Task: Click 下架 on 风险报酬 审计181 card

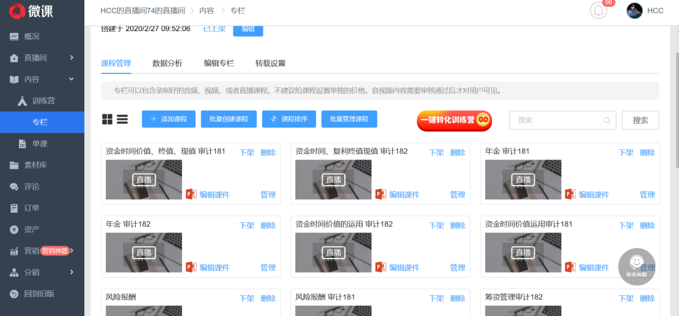Action: tap(436, 298)
